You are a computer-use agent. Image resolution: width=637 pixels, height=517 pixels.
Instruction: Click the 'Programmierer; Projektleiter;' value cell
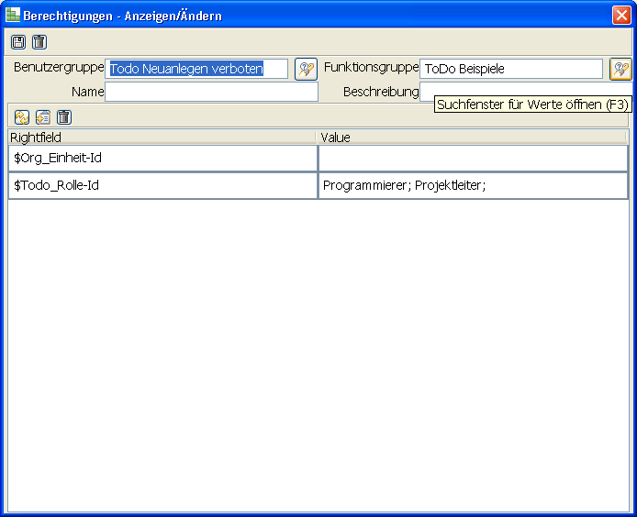coord(472,185)
